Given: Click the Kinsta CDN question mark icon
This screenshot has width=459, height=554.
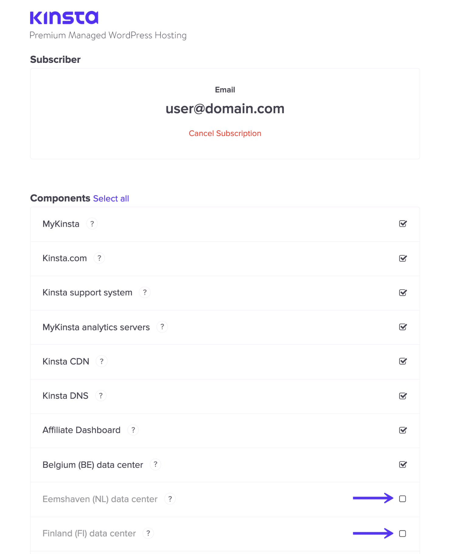Looking at the screenshot, I should 101,361.
